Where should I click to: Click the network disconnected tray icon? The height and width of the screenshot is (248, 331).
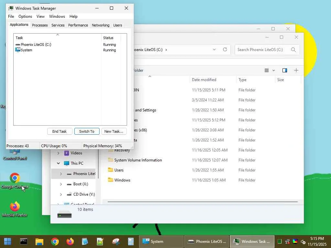287,242
